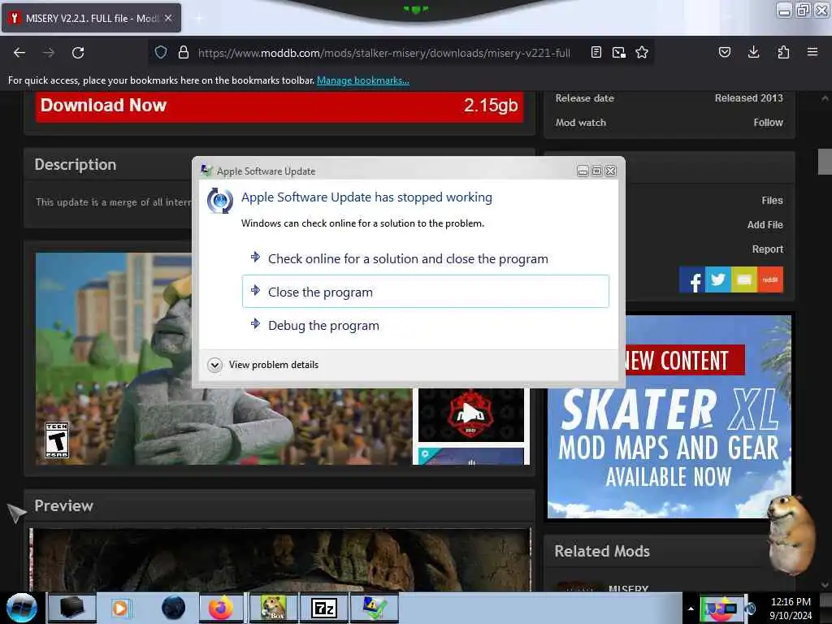Share the mod on Twitter
This screenshot has height=624, width=832.
[x=718, y=279]
